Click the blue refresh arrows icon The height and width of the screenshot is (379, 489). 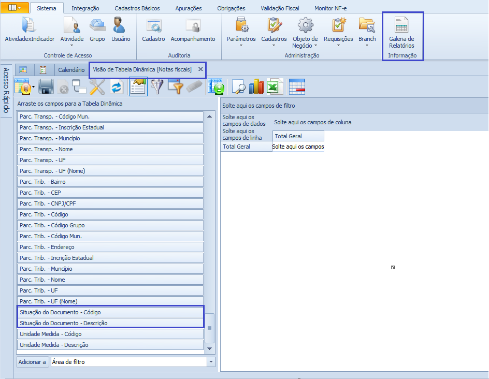pos(117,87)
